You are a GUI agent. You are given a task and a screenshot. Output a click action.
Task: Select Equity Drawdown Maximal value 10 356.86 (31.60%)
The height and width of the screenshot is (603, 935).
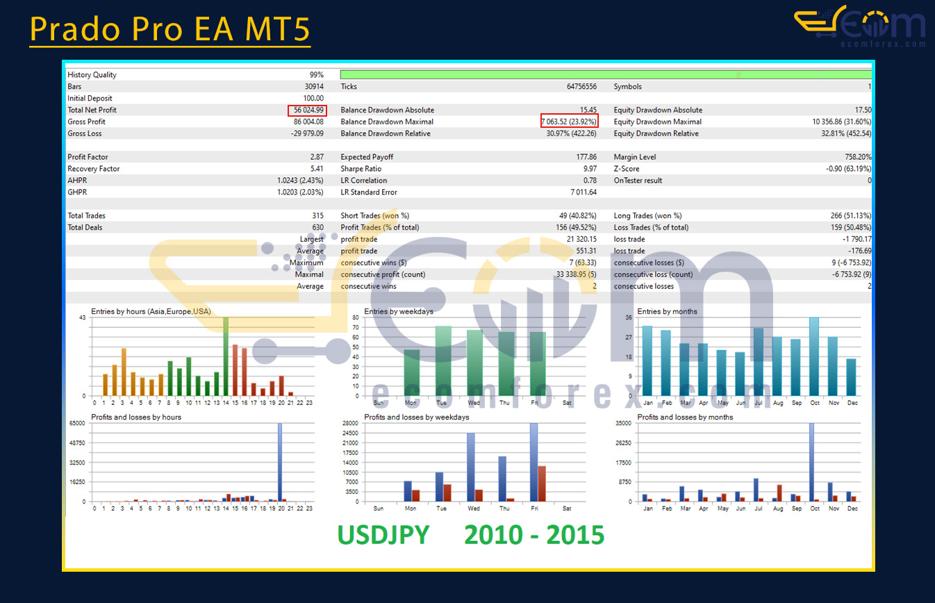click(842, 122)
